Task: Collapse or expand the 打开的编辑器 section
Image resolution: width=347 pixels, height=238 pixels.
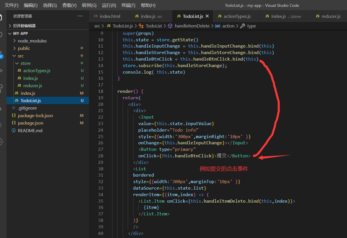Action: click(x=48, y=26)
